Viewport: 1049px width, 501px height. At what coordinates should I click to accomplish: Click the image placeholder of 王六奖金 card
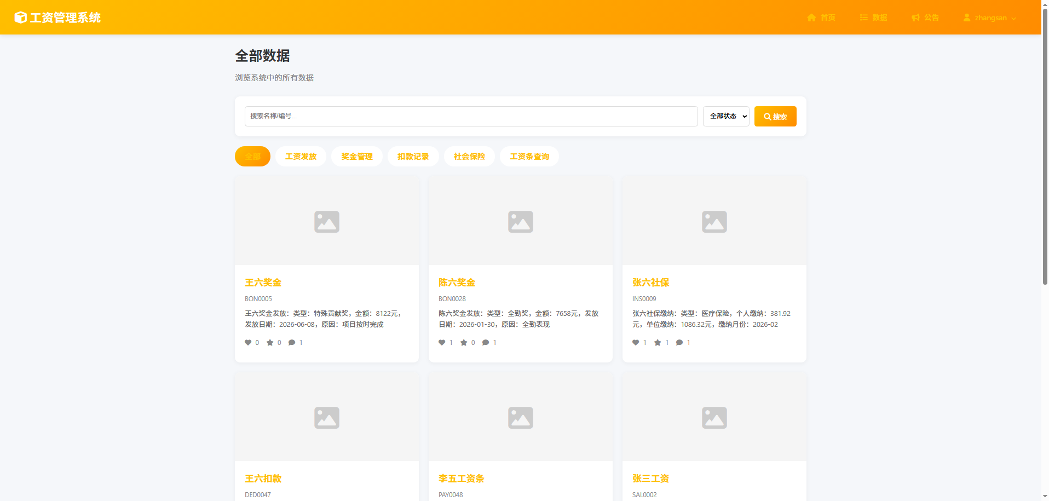pyautogui.click(x=327, y=221)
